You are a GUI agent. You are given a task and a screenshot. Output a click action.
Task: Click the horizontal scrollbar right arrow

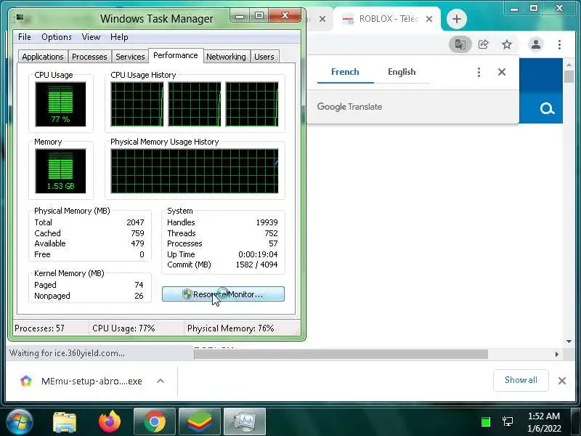point(556,354)
